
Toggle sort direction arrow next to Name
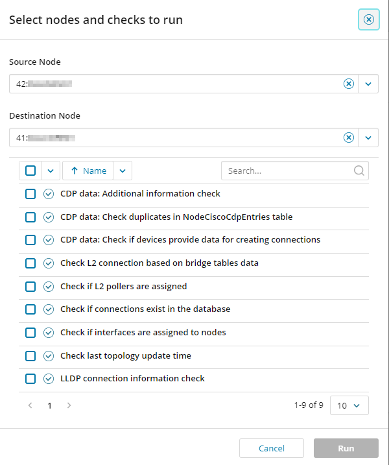(75, 171)
